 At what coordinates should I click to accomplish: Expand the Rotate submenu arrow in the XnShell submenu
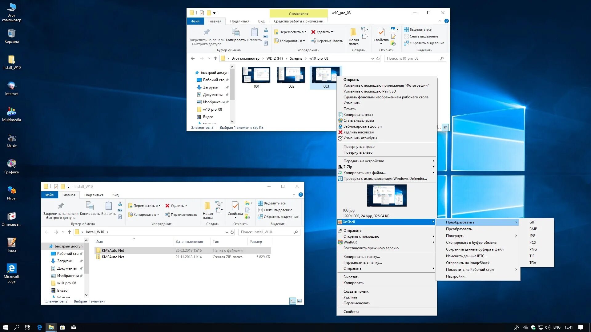[516, 236]
